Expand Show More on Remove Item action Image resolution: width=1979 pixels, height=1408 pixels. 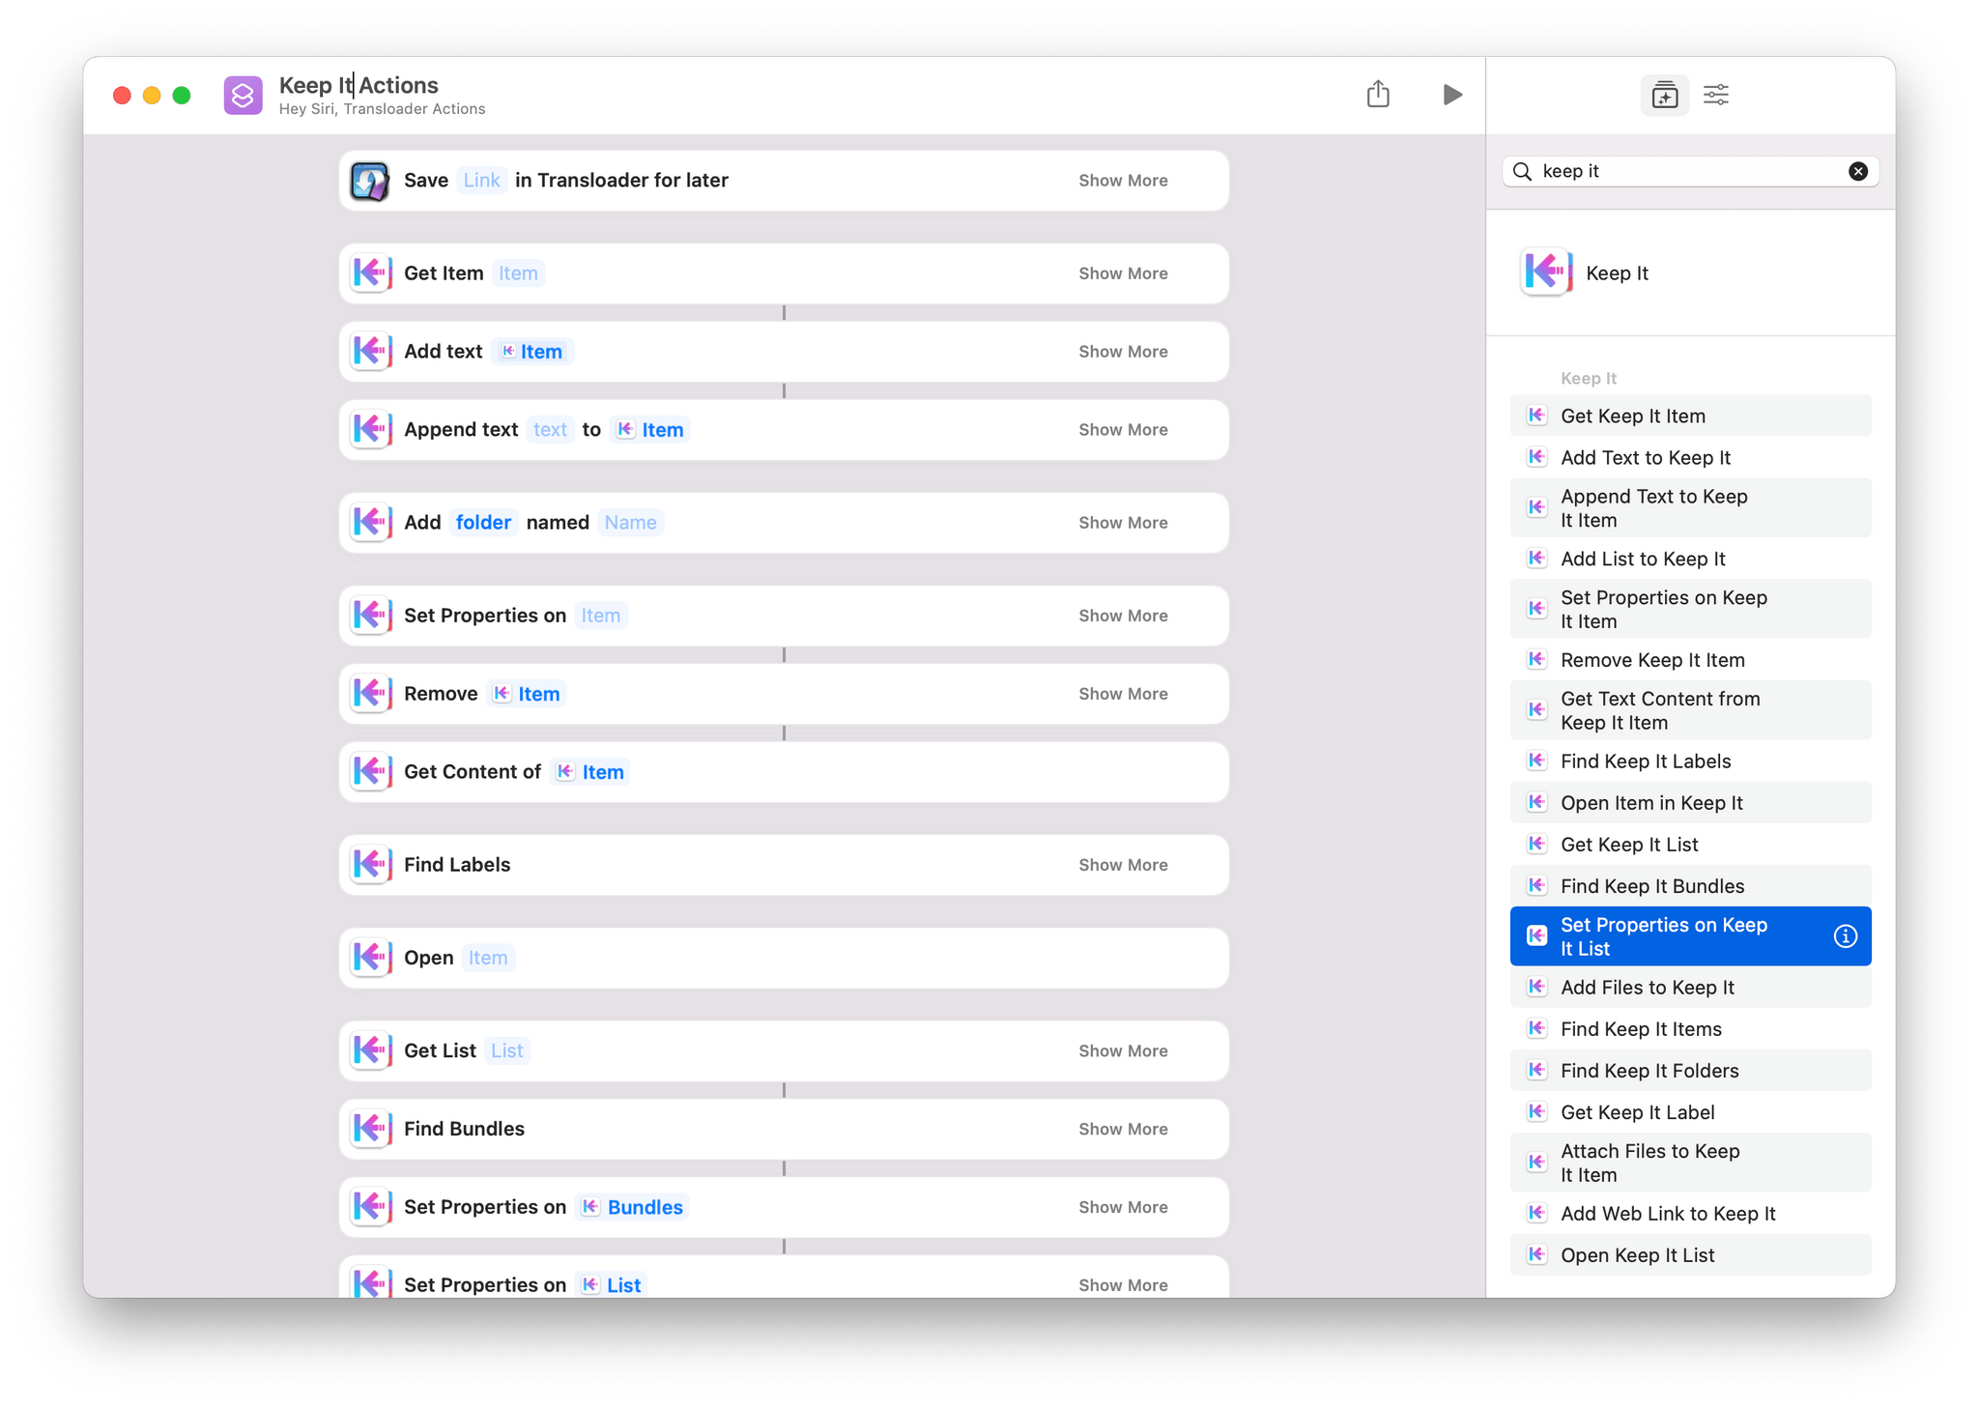tap(1123, 694)
